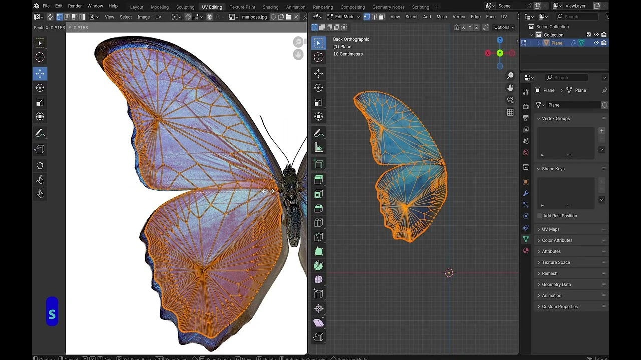Unlink the mariposa.jpg image
This screenshot has height=360, width=641.
[x=296, y=17]
